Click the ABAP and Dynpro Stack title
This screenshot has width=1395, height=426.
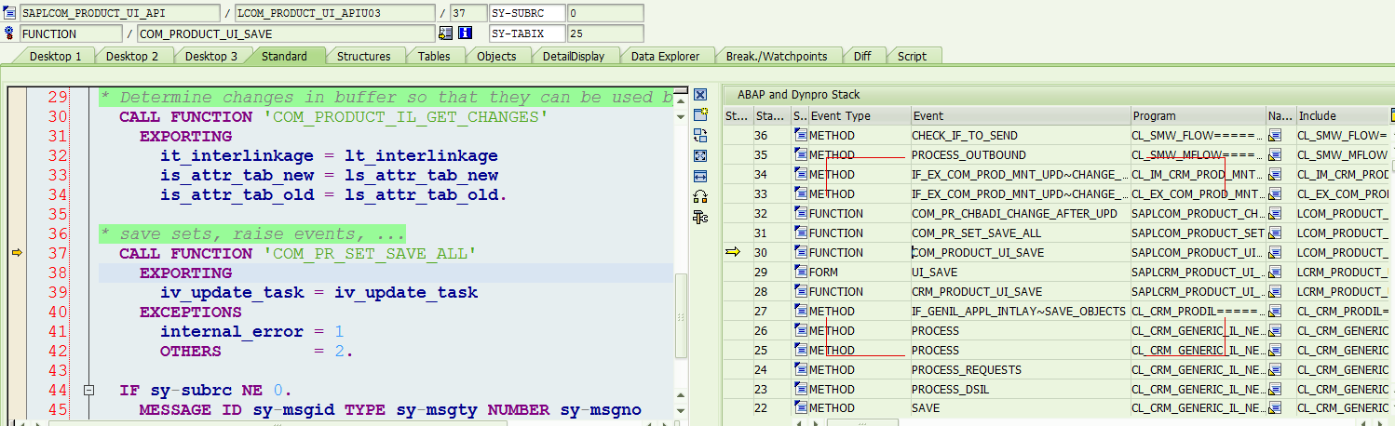point(799,95)
